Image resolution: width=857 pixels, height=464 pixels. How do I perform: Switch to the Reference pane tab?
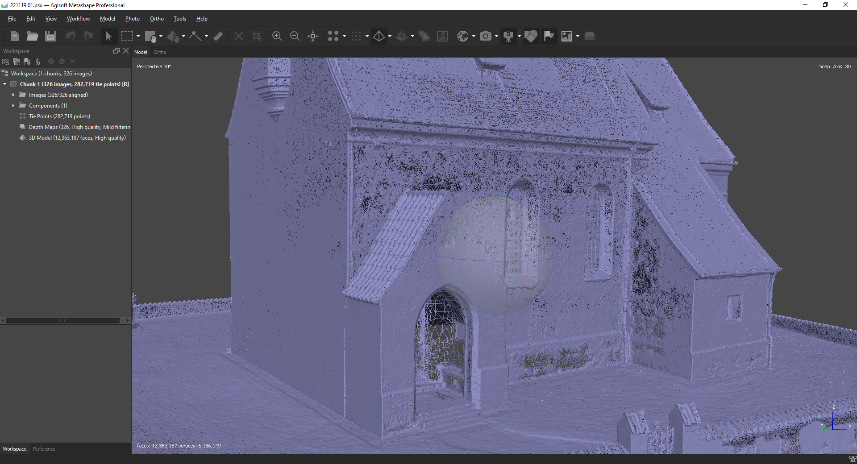tap(44, 449)
